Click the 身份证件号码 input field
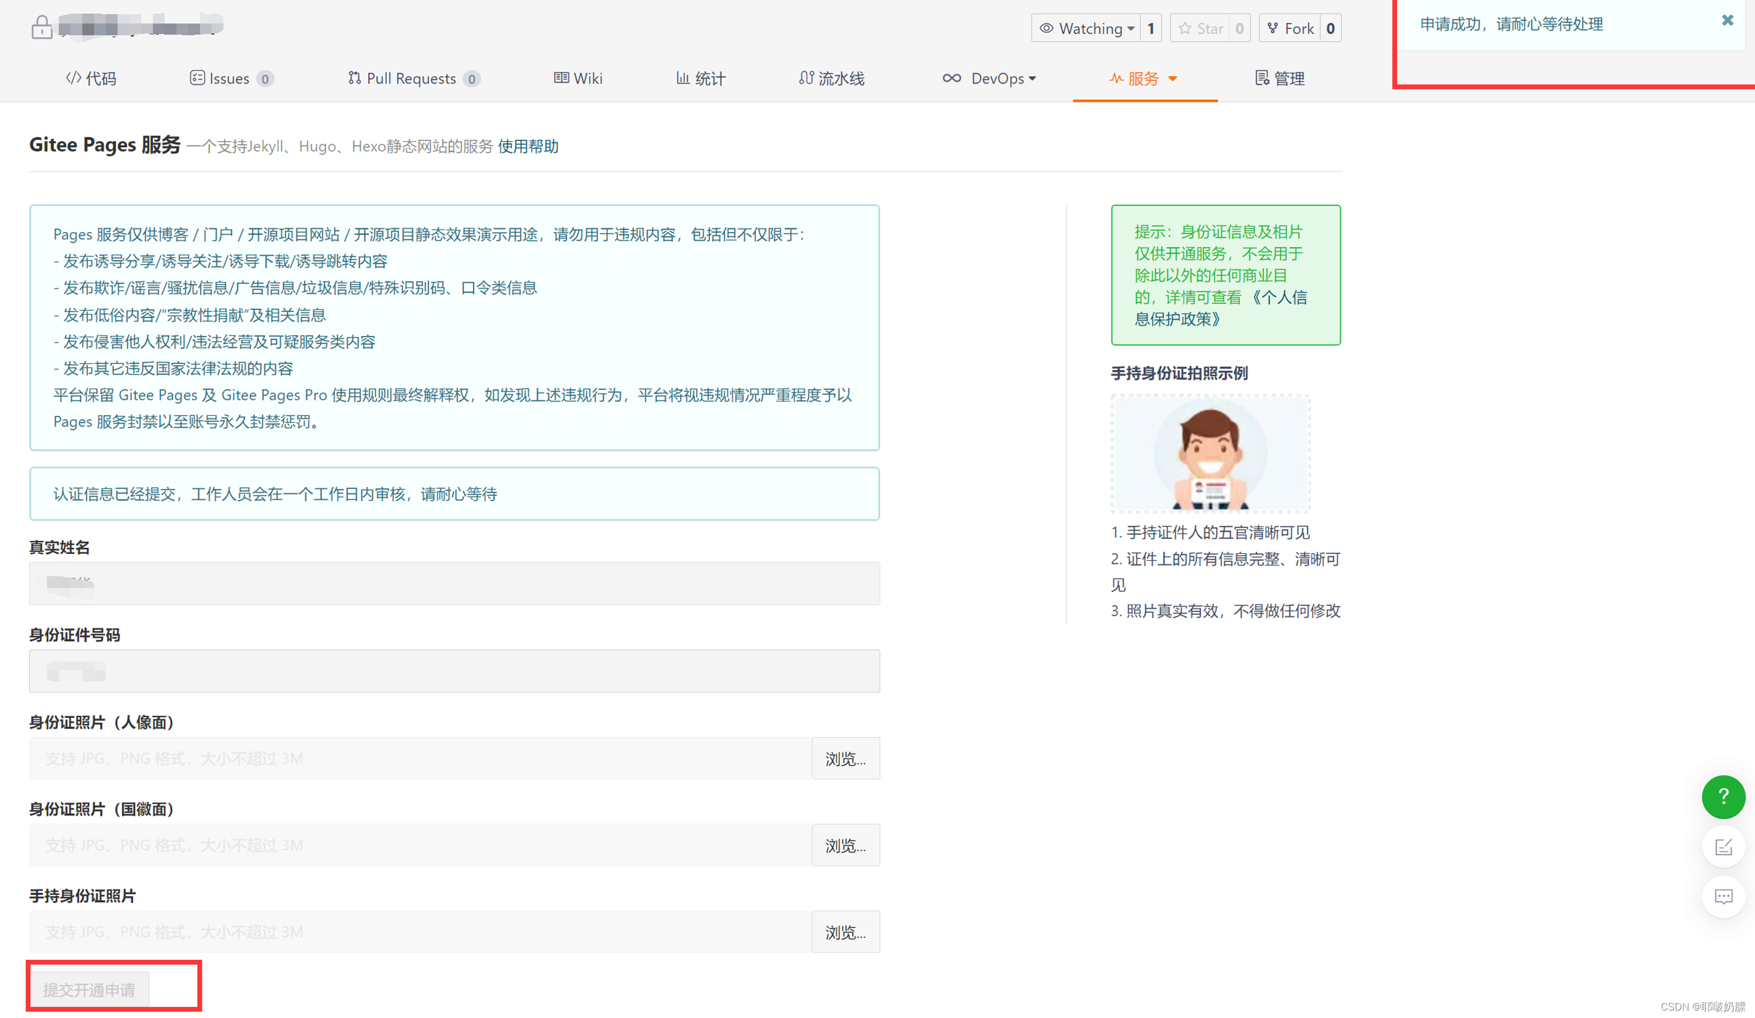Viewport: 1755px width, 1018px height. point(454,671)
